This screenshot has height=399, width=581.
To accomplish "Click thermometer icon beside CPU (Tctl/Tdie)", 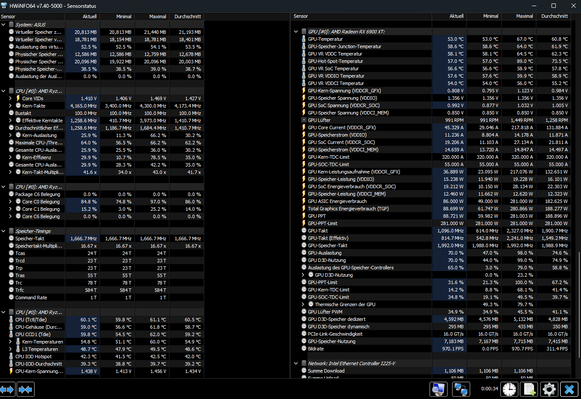I will click(11, 320).
